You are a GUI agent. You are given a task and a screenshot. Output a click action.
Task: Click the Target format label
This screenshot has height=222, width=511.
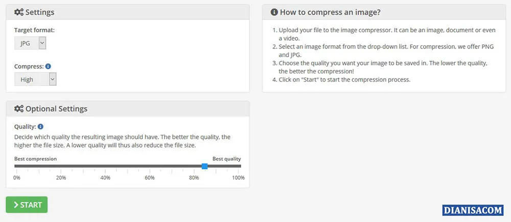coord(34,30)
